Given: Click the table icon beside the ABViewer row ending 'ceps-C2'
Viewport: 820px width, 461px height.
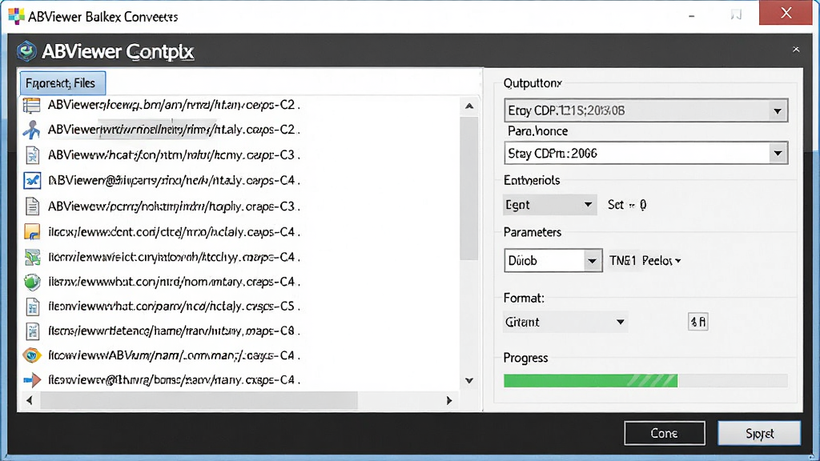Looking at the screenshot, I should (x=31, y=105).
